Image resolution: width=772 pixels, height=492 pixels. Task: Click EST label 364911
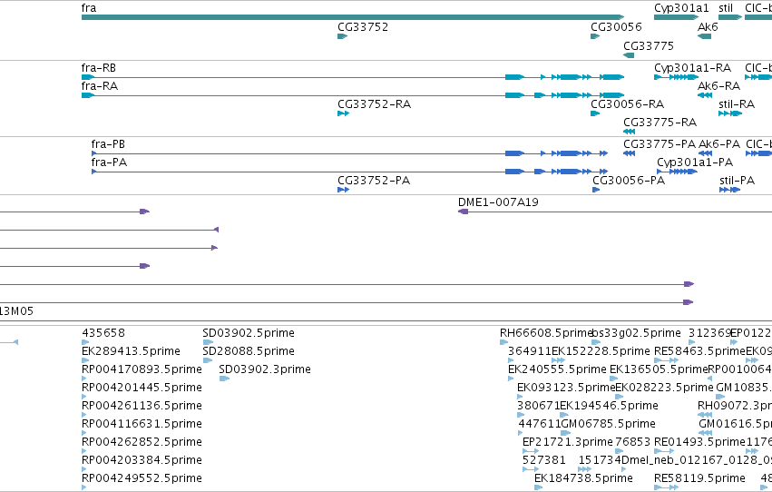click(529, 351)
